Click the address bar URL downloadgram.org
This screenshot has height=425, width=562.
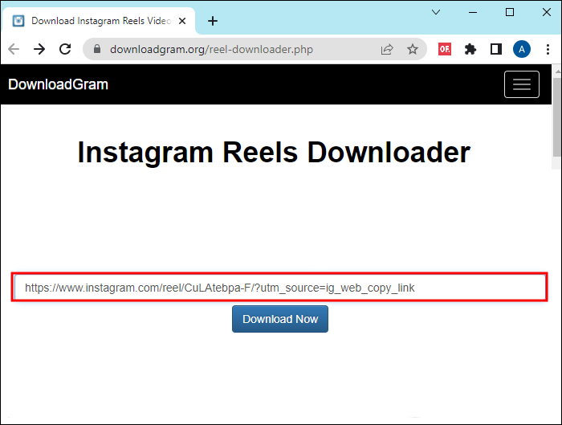(x=211, y=49)
